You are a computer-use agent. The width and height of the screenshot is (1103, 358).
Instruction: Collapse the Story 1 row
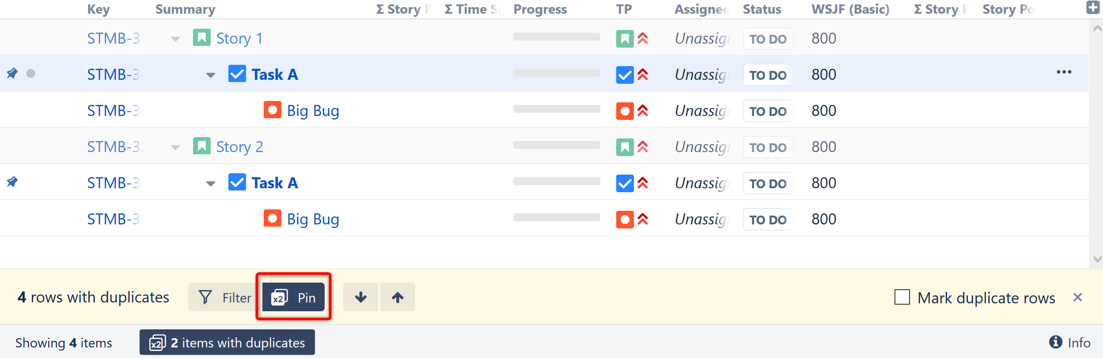(x=175, y=39)
